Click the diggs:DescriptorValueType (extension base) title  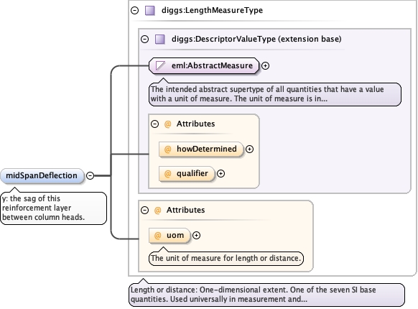256,40
